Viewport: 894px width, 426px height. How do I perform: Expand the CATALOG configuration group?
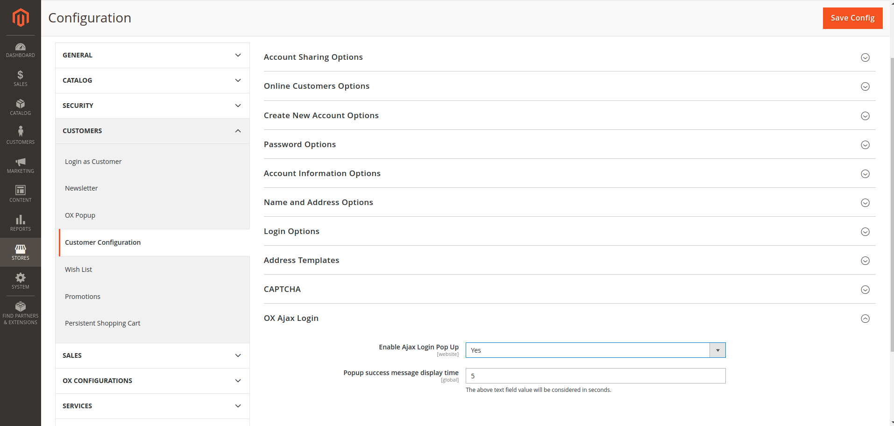point(152,80)
